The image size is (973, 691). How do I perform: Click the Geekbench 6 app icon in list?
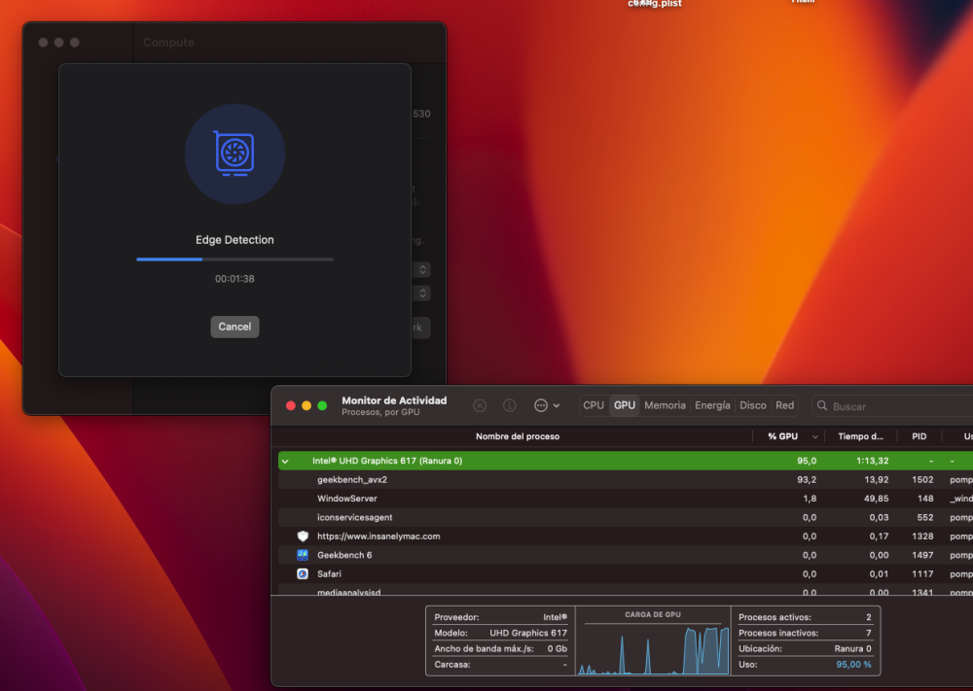[303, 555]
